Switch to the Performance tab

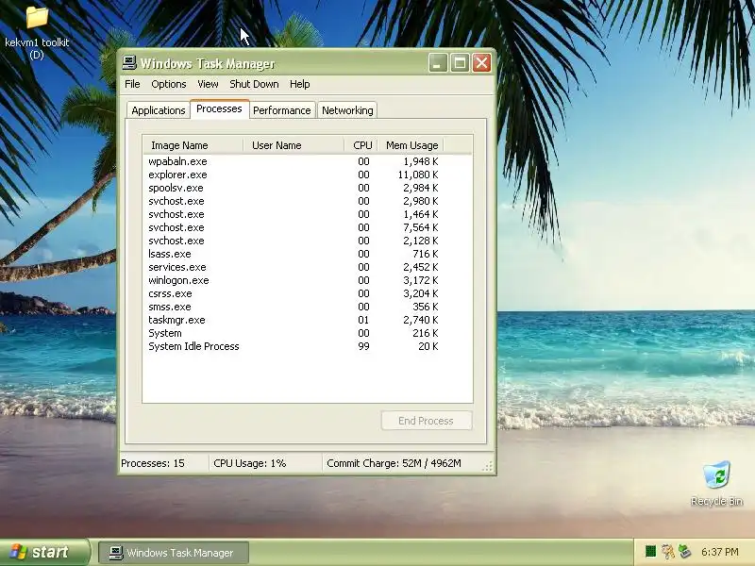[281, 110]
